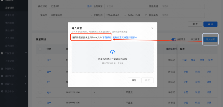Screen dimensions: 223x107
Task: Click the 设置中心 gear icon
Action: coord(2,84)
